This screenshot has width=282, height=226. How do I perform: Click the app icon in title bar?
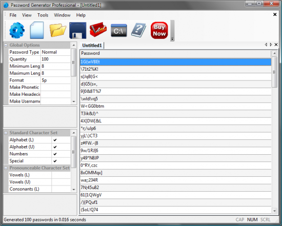click(6, 5)
